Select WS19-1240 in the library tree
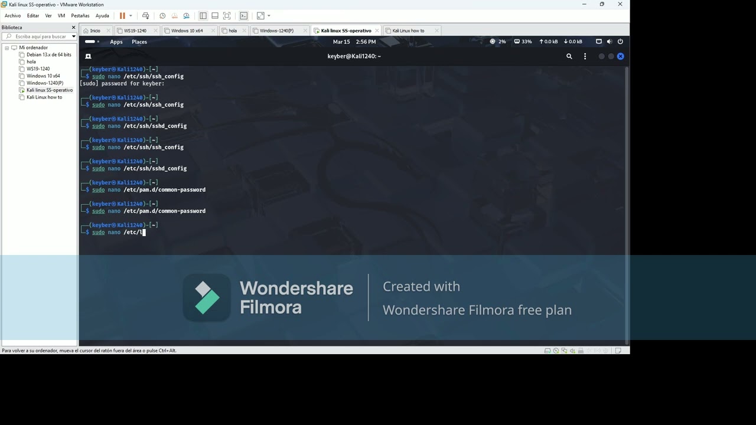The width and height of the screenshot is (756, 425). pos(38,69)
